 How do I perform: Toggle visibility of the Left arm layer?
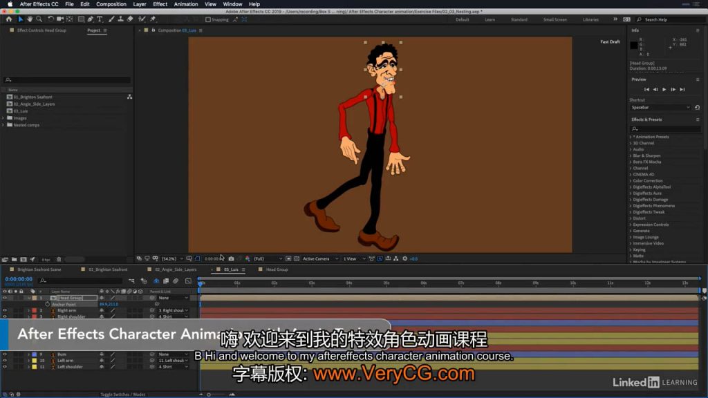click(x=5, y=361)
